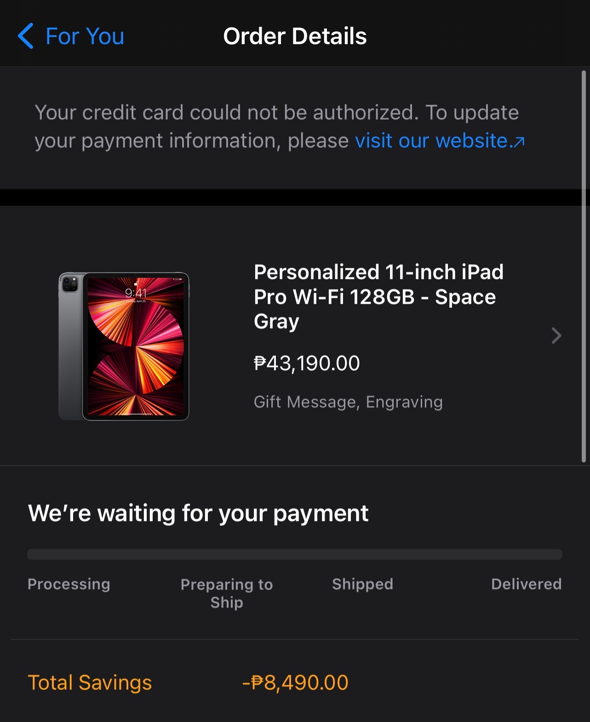
Task: Expand item details with right chevron
Action: coord(556,335)
